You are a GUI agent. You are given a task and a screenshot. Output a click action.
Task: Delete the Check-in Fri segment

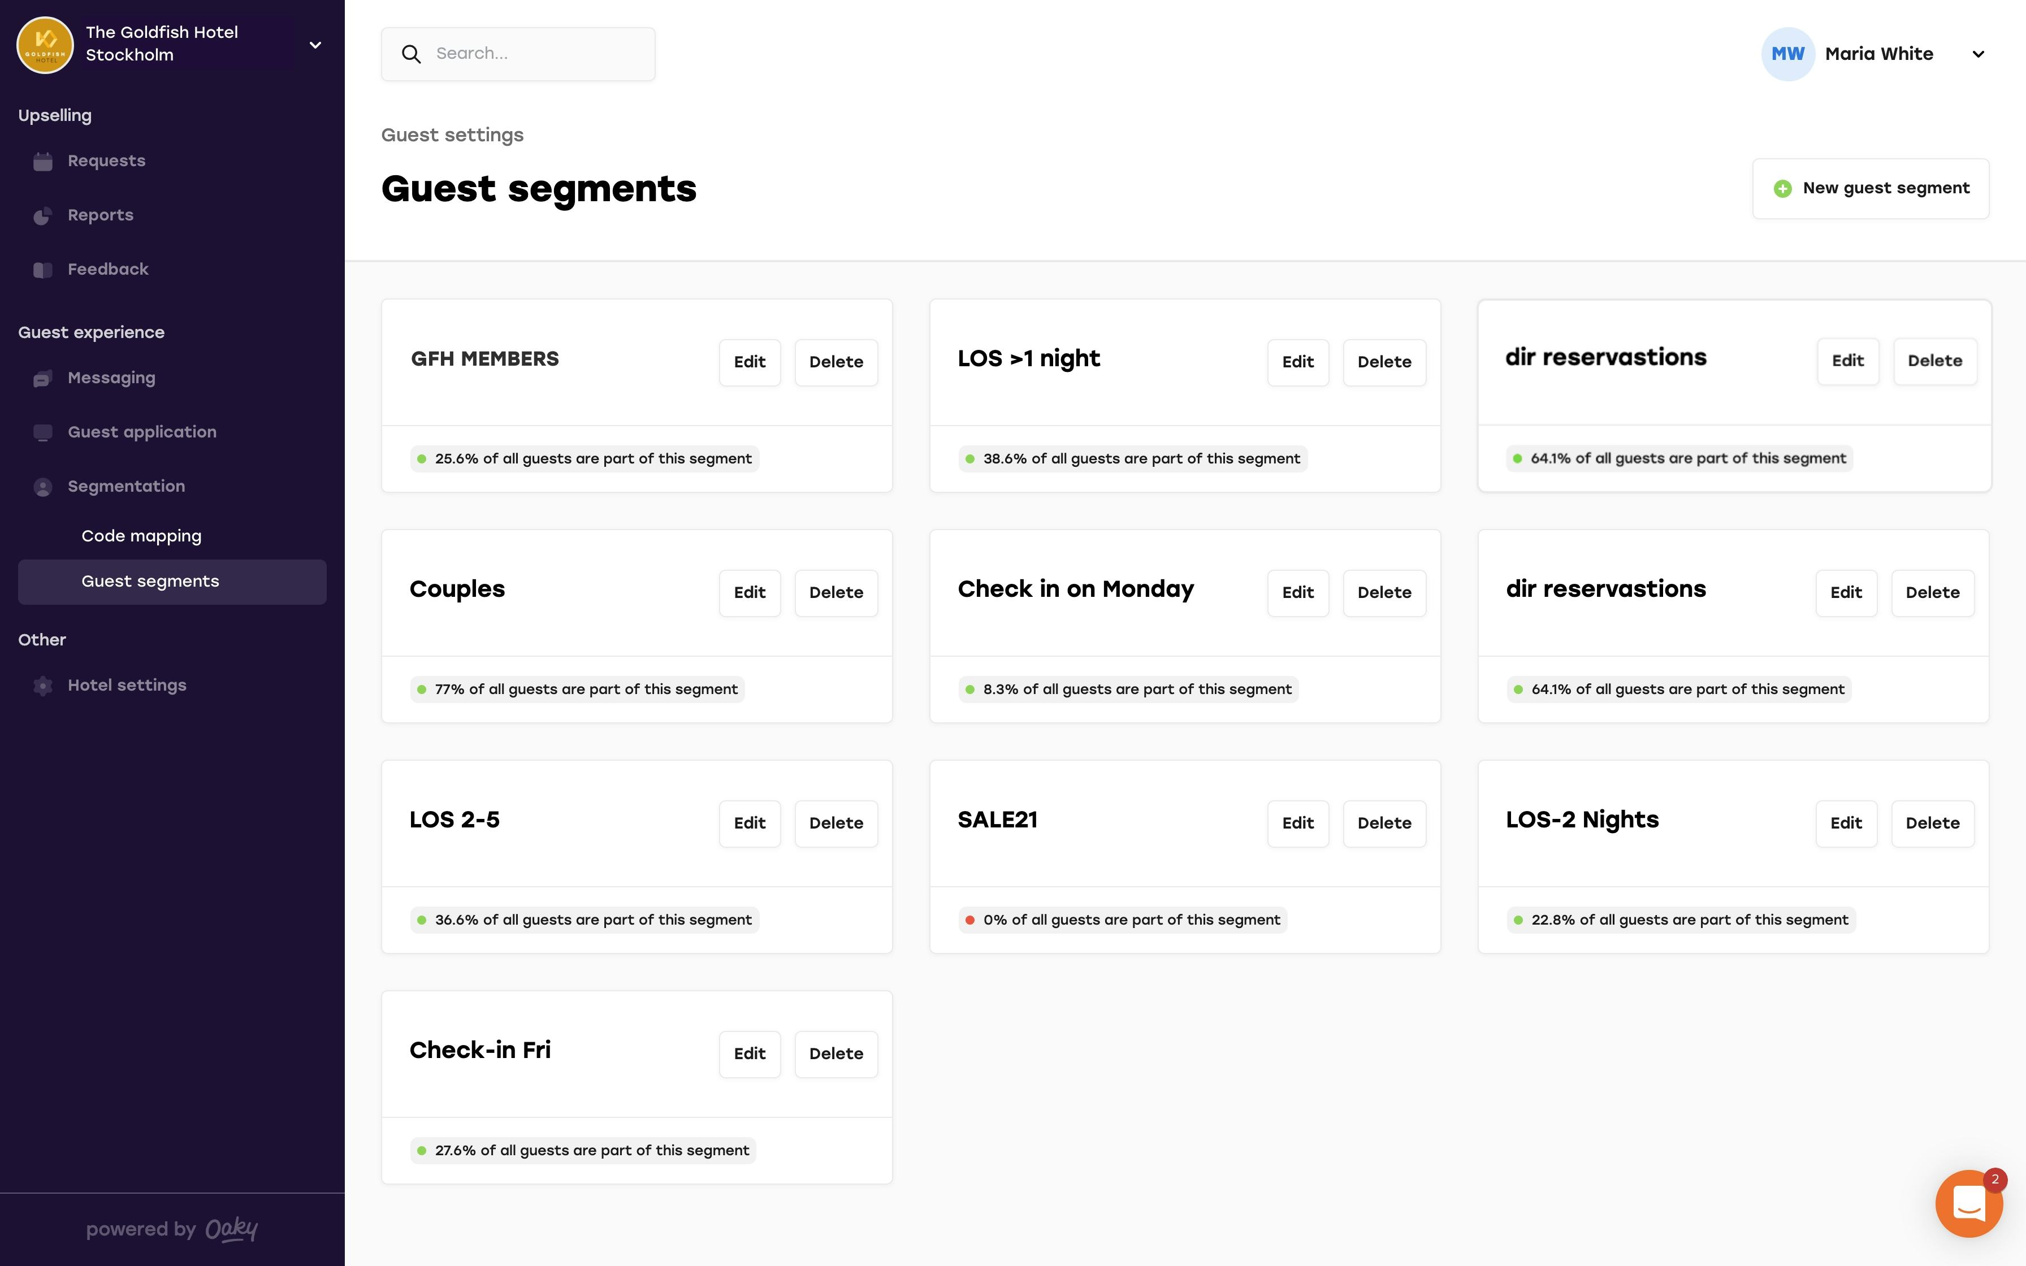pyautogui.click(x=835, y=1054)
